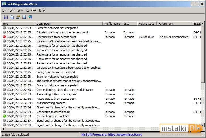Click 'The driver disconnected.' failure text
The width and height of the screenshot is (206, 138).
tap(174, 37)
